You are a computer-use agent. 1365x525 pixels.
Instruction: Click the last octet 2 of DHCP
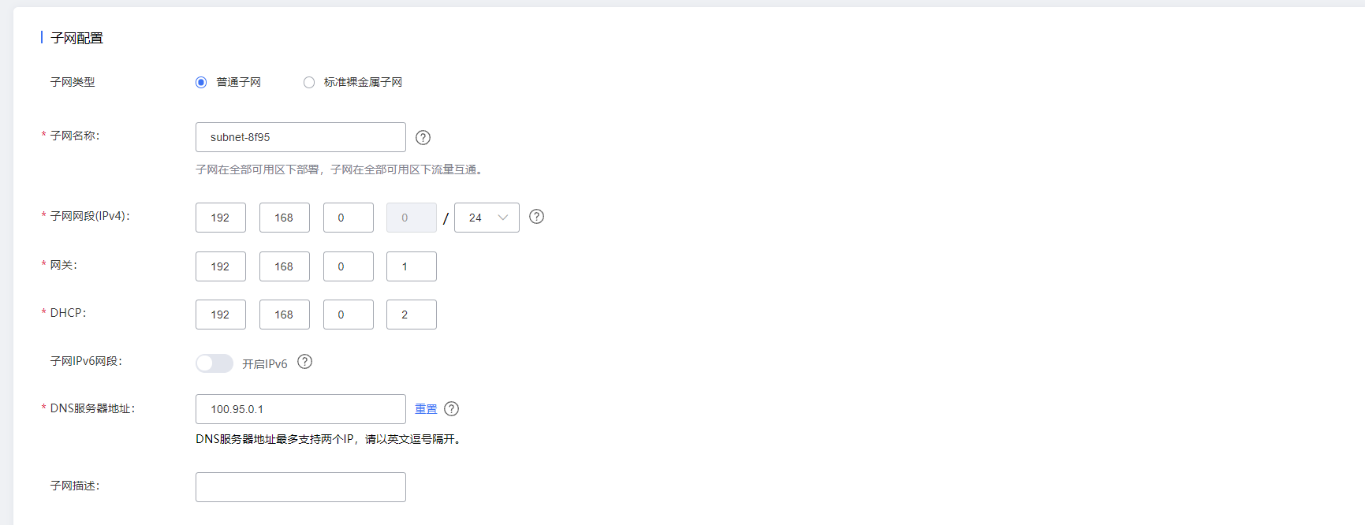[x=412, y=315]
